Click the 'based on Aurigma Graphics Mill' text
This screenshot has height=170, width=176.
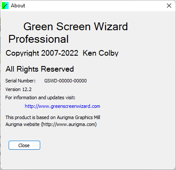pos(68,117)
